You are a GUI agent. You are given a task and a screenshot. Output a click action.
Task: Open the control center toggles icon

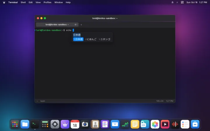coord(182,2)
